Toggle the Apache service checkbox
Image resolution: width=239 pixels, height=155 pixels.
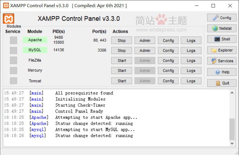point(13,40)
